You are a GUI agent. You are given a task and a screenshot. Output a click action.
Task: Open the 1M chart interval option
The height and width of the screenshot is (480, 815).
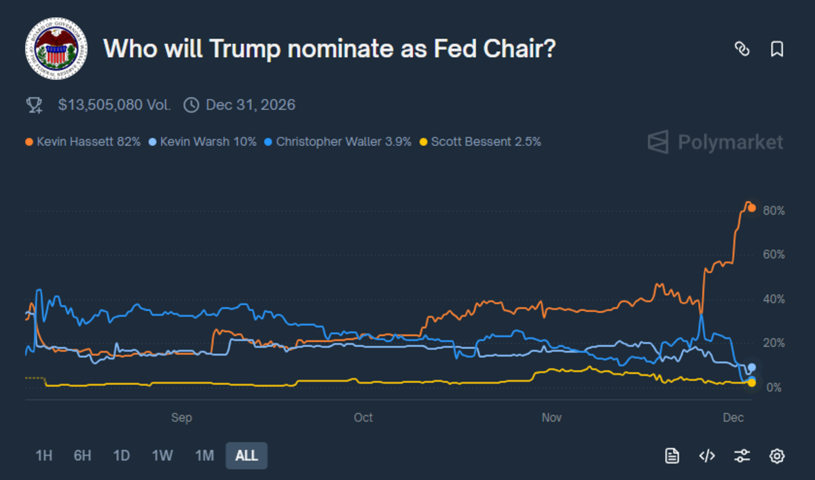[x=204, y=456]
